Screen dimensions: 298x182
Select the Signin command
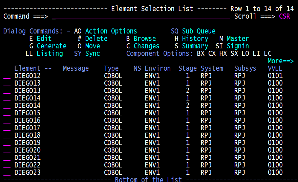coord(238,46)
